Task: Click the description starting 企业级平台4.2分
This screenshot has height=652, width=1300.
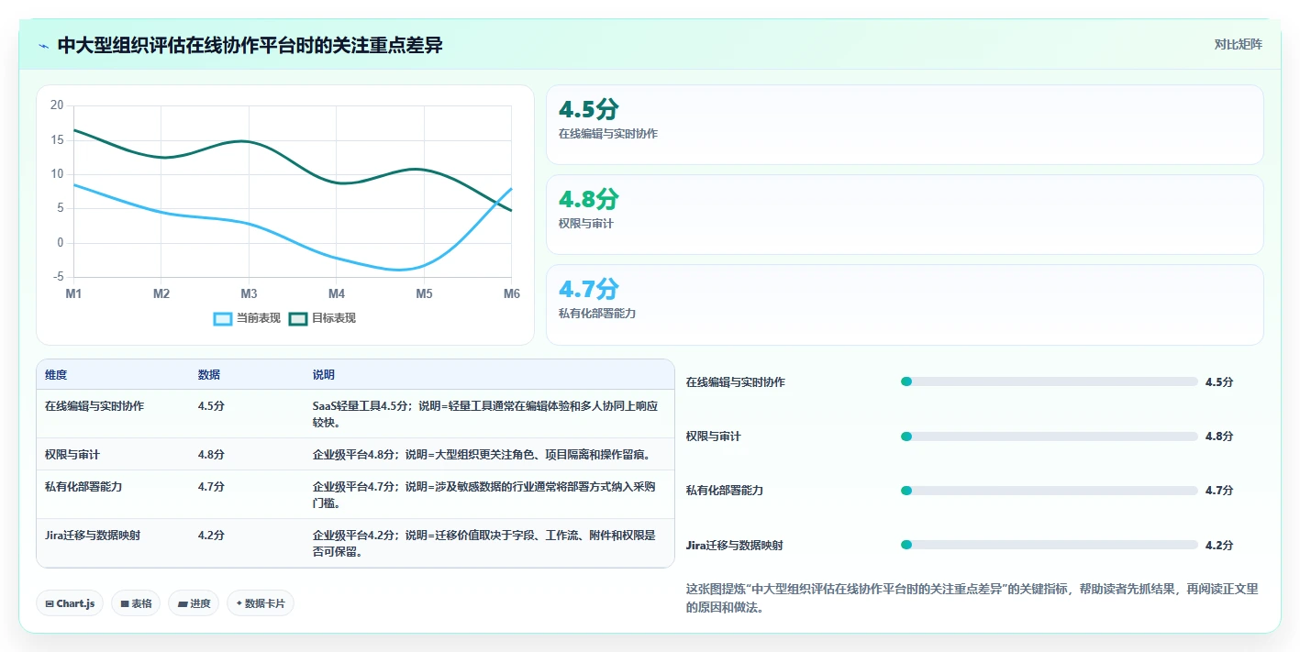Action: 485,544
